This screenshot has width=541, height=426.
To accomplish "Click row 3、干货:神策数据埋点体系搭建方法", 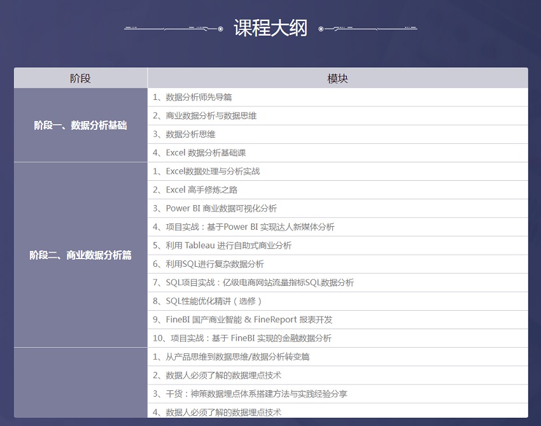I will tap(338, 394).
